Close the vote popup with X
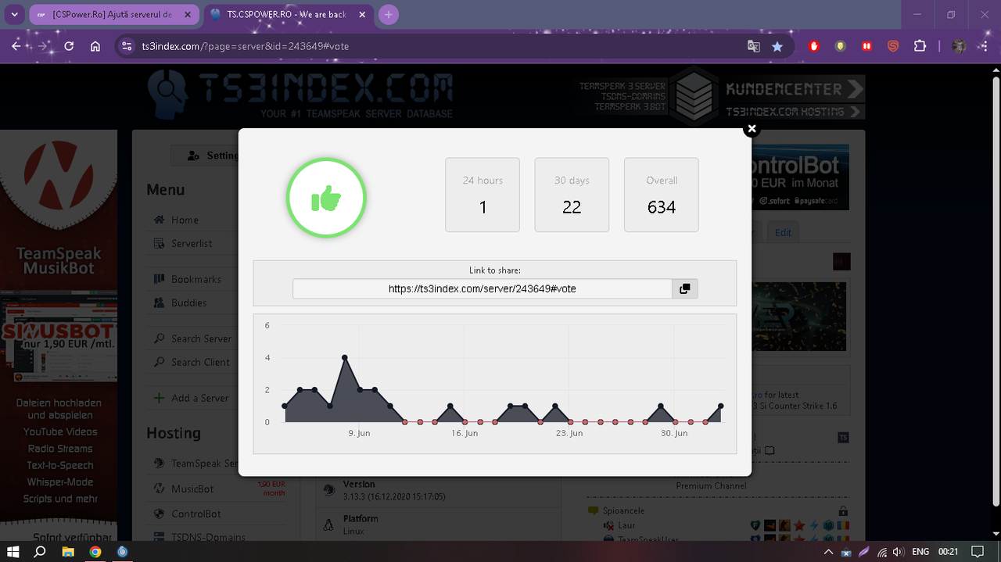Screen dimensions: 1001x562 click(x=752, y=128)
